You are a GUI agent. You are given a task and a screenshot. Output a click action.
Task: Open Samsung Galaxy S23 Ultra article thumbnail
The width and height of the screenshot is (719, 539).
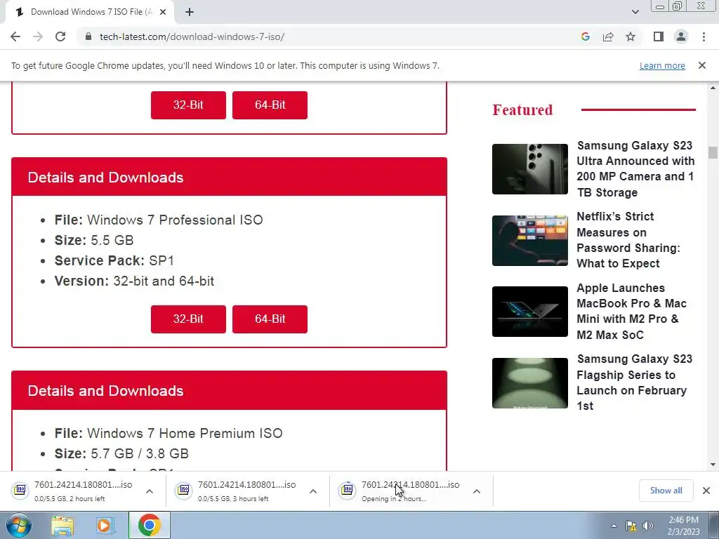click(530, 169)
